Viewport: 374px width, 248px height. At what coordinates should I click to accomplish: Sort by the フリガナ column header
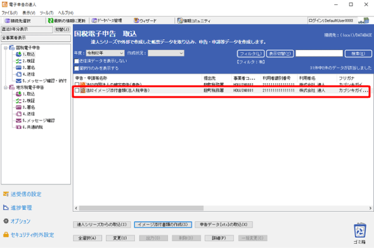pyautogui.click(x=355, y=78)
